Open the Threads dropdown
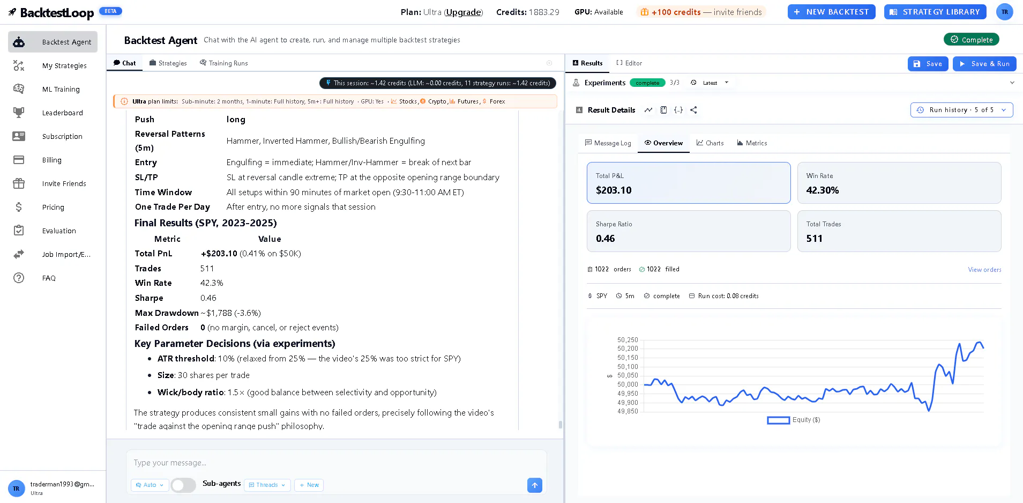The width and height of the screenshot is (1023, 503). [267, 485]
